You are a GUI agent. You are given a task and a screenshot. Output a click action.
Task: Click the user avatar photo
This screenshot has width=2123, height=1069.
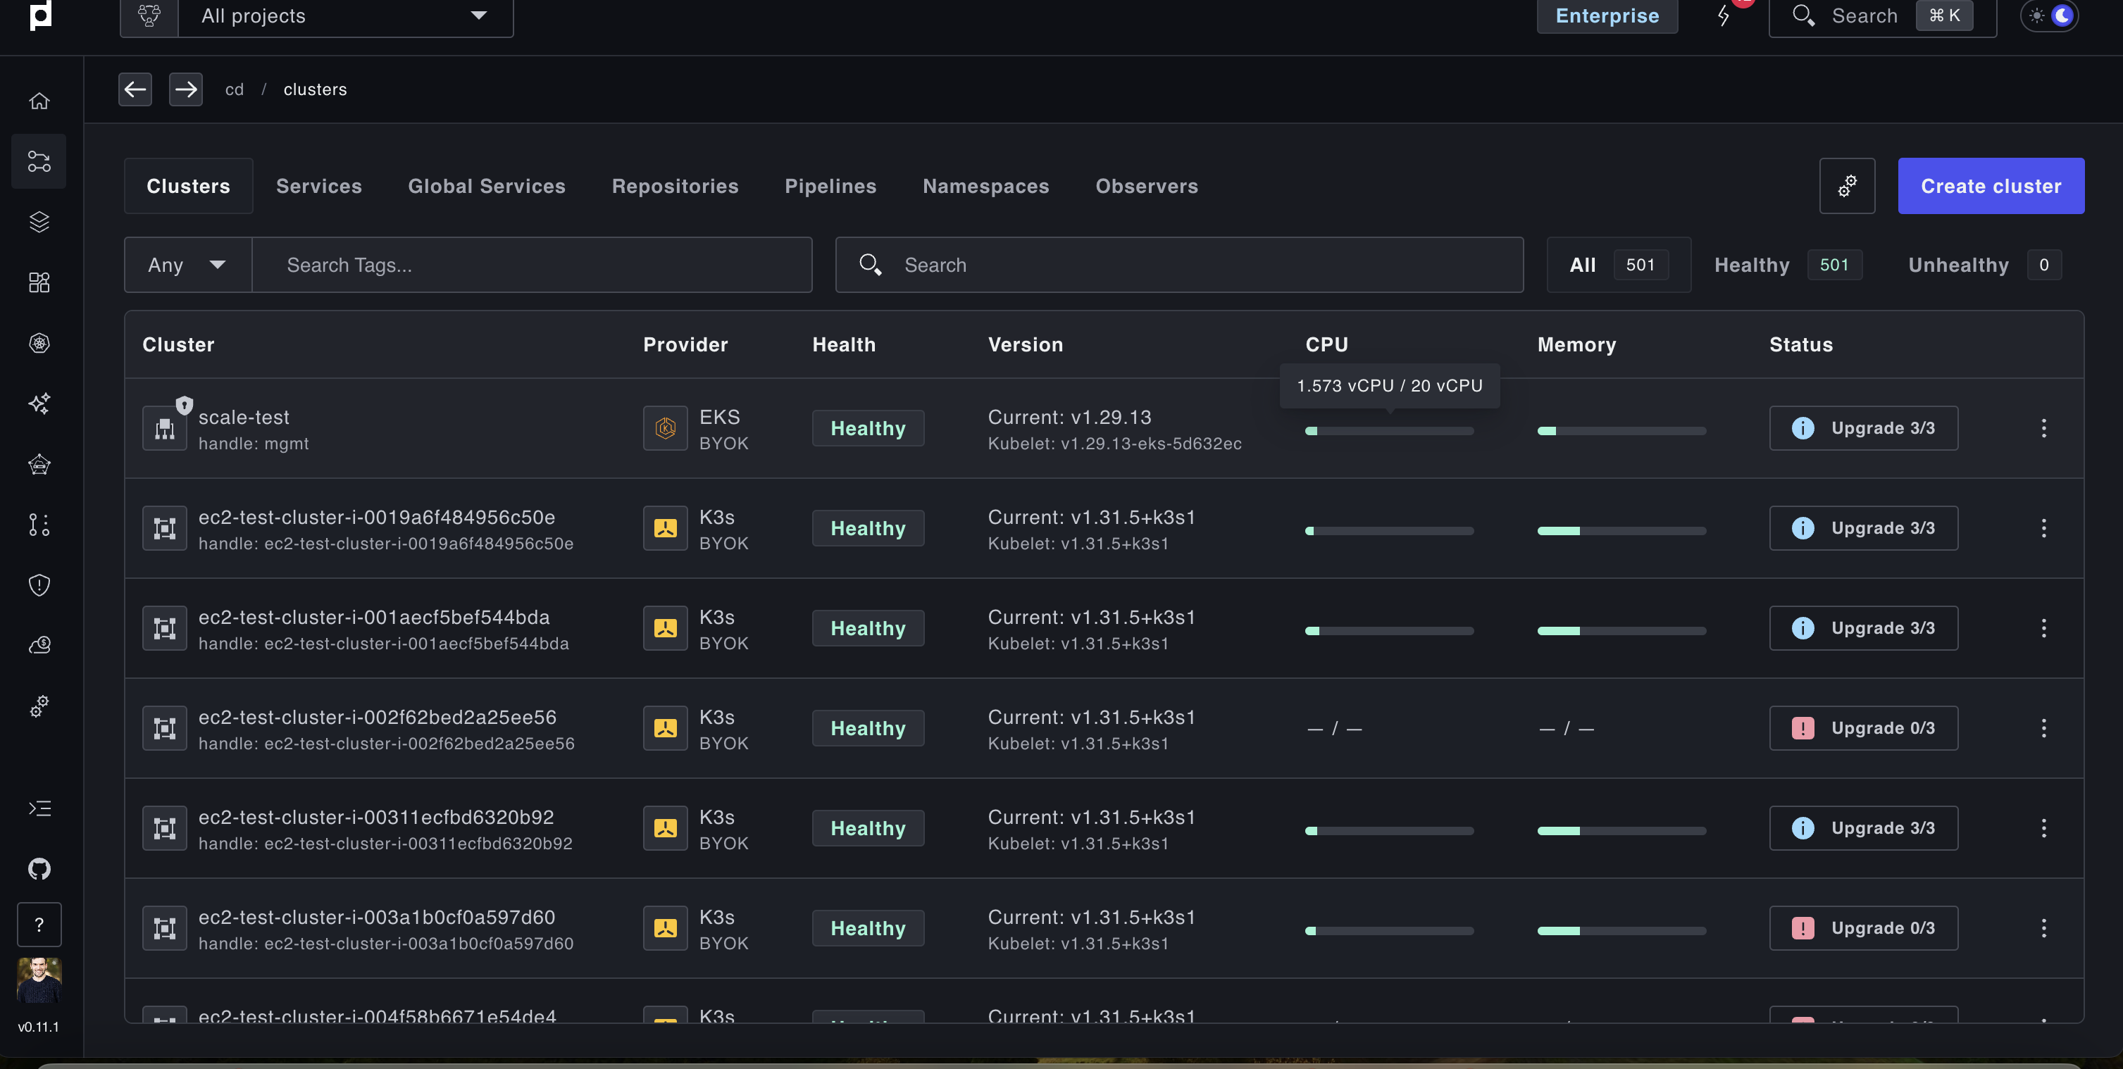[39, 980]
